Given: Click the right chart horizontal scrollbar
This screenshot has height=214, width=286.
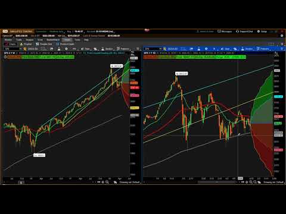Looking at the screenshot, I should tap(217, 182).
